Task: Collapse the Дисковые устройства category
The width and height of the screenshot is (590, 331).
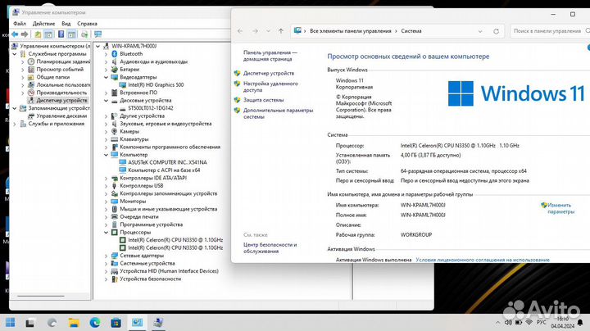Action: [x=106, y=101]
